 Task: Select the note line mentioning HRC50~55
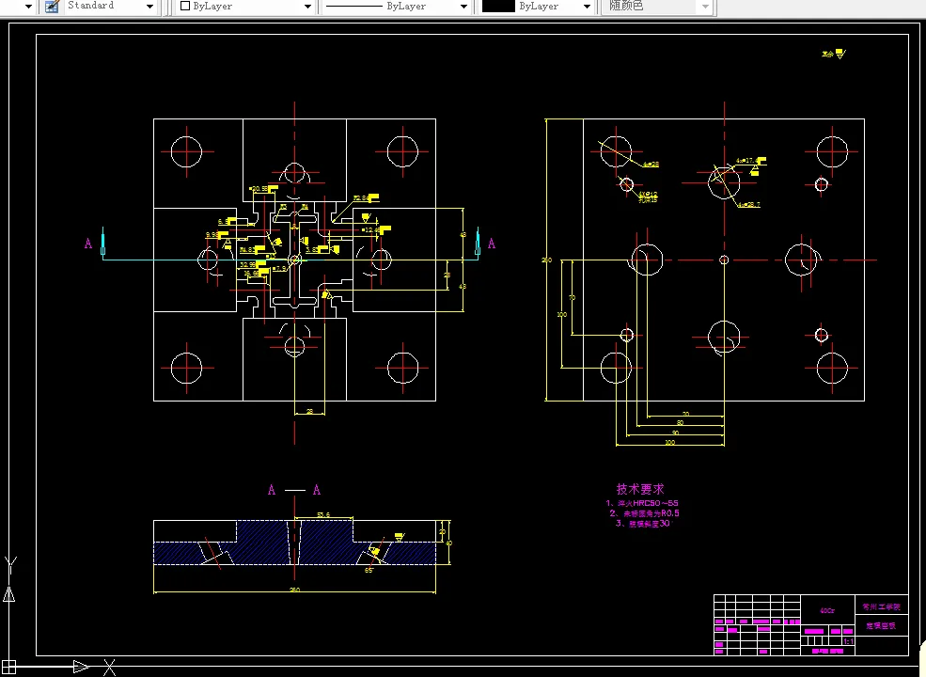642,503
